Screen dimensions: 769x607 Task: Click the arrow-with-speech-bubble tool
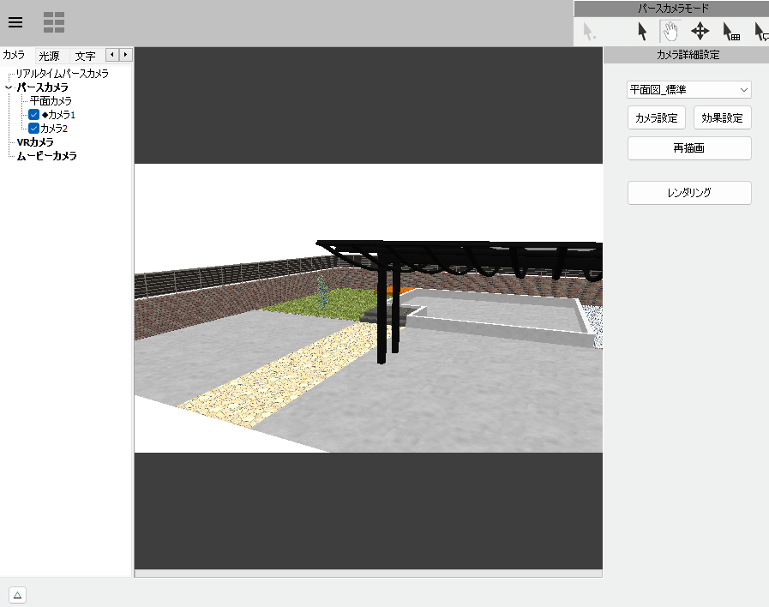[760, 32]
